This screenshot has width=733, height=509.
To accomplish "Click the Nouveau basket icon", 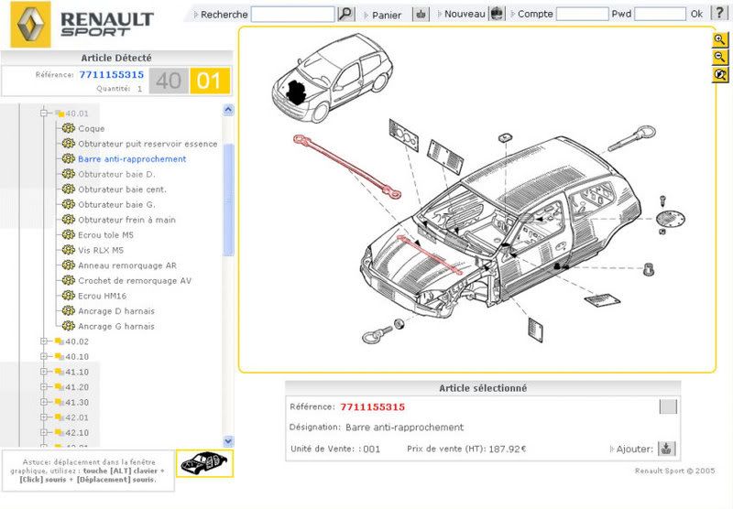I will 497,14.
